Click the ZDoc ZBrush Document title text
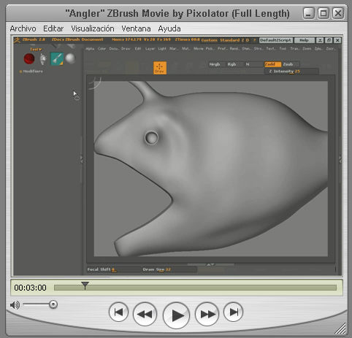 click(77, 39)
